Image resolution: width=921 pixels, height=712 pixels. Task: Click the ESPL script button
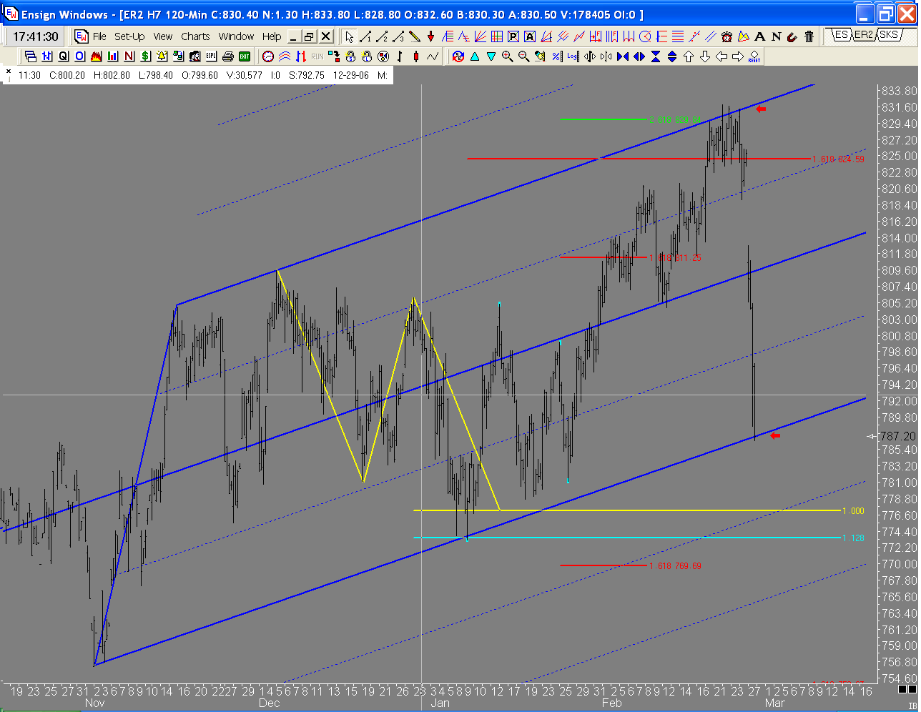(212, 56)
